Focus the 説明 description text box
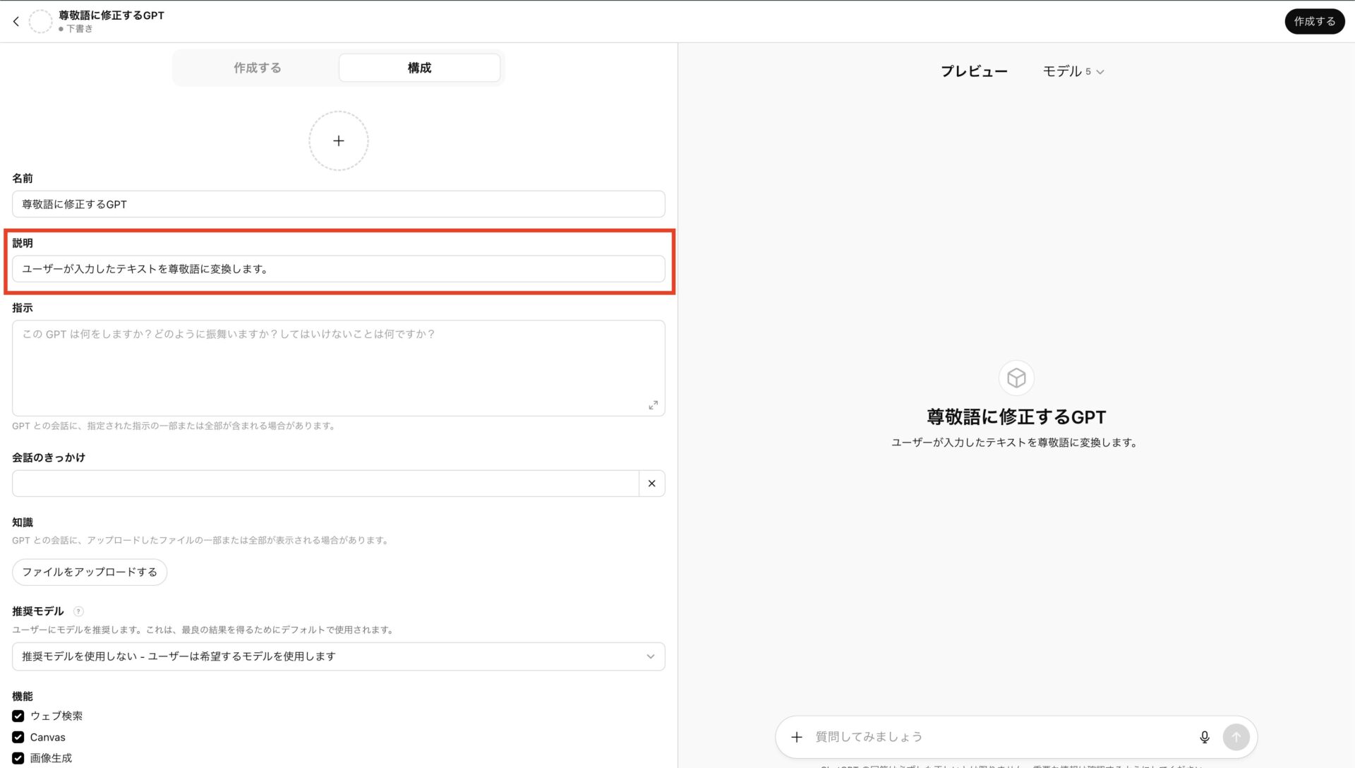This screenshot has width=1355, height=768. pos(338,268)
